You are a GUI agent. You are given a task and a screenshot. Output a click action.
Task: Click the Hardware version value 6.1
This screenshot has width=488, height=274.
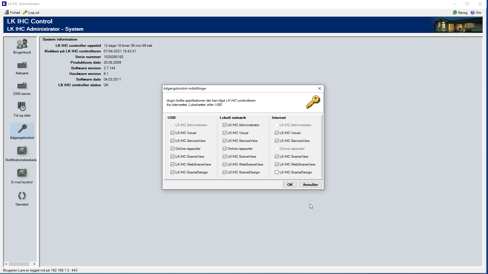(106, 74)
